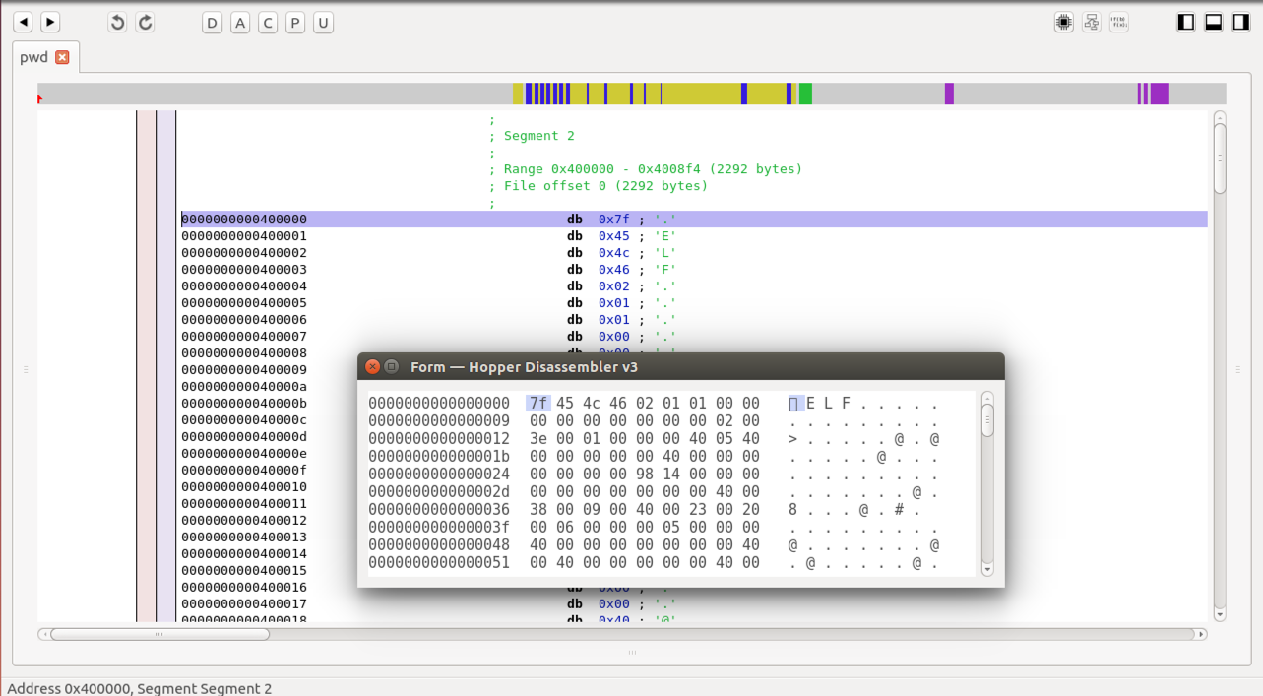Switch to assembly view CPU chip icon
Image resolution: width=1263 pixels, height=696 pixels.
point(1064,23)
